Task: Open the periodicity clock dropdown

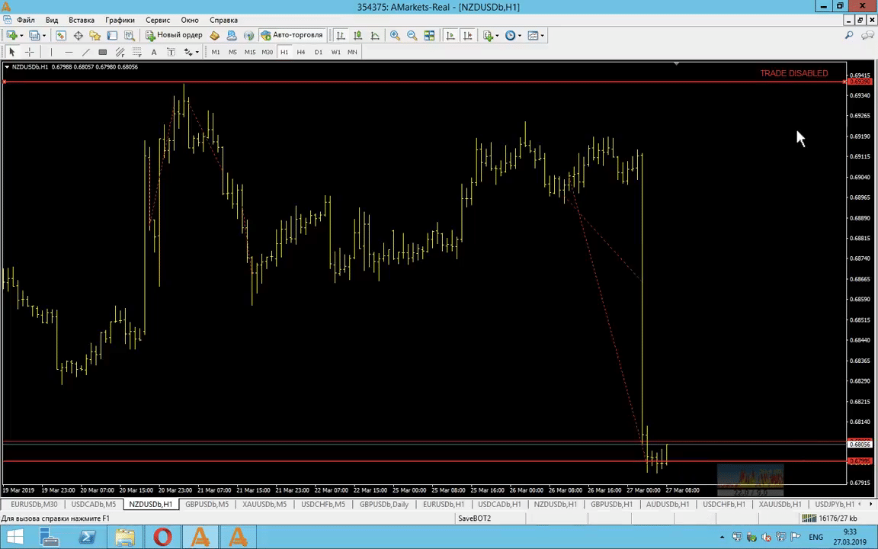Action: (x=520, y=36)
